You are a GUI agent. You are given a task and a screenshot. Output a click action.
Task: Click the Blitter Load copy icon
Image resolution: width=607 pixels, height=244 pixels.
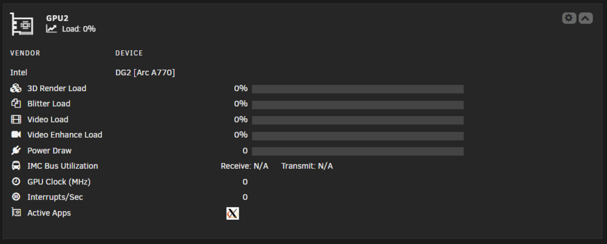tap(16, 104)
